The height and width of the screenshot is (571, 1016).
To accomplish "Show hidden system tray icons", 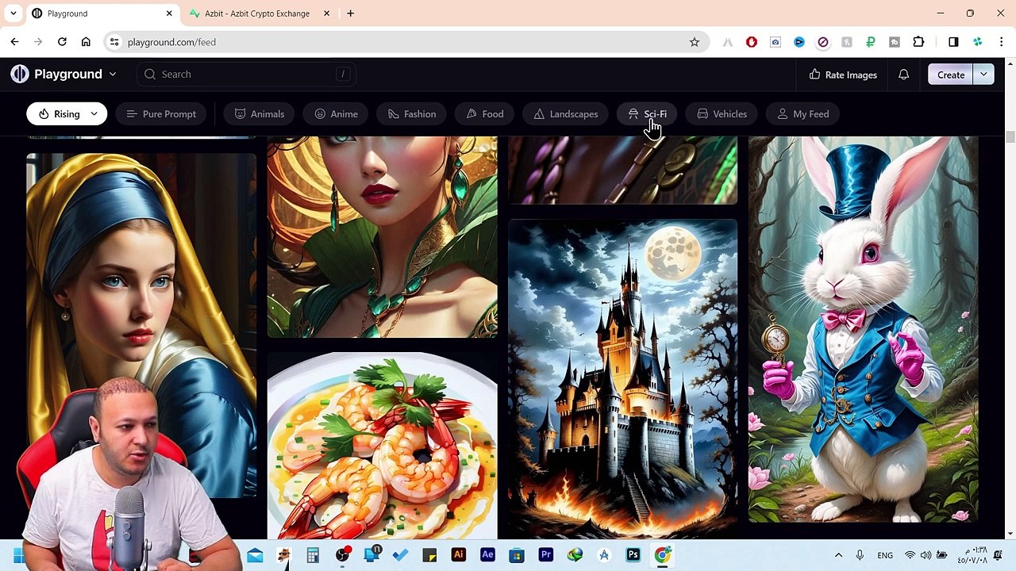I will click(x=838, y=555).
